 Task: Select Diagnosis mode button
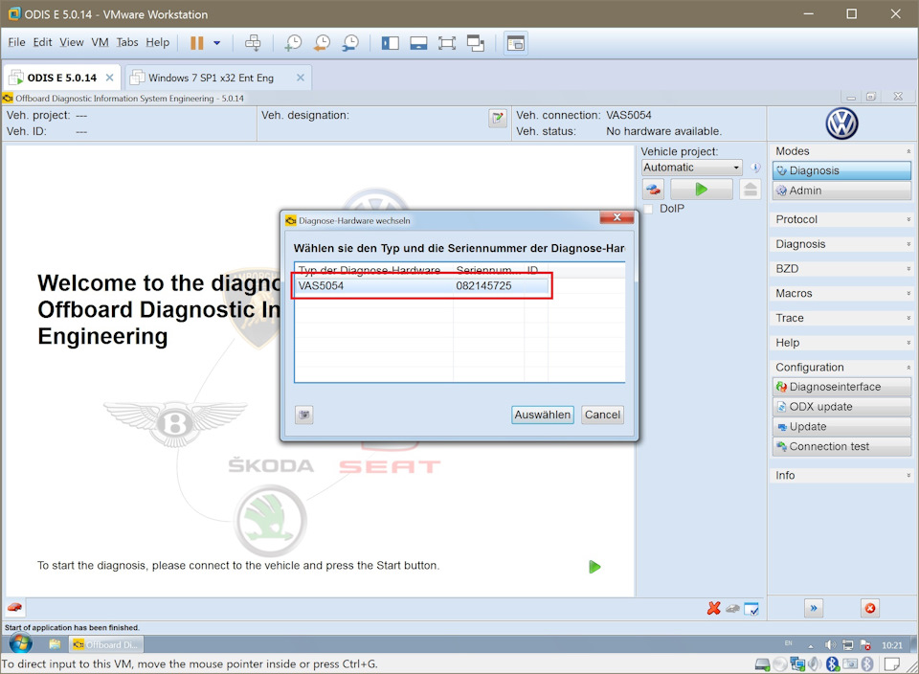(x=841, y=170)
